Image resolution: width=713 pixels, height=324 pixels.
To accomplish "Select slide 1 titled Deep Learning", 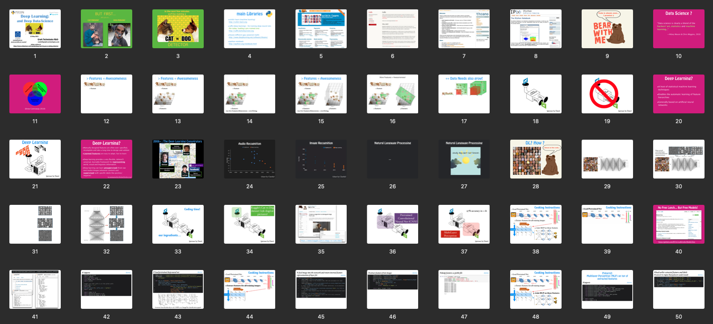I will [35, 29].
